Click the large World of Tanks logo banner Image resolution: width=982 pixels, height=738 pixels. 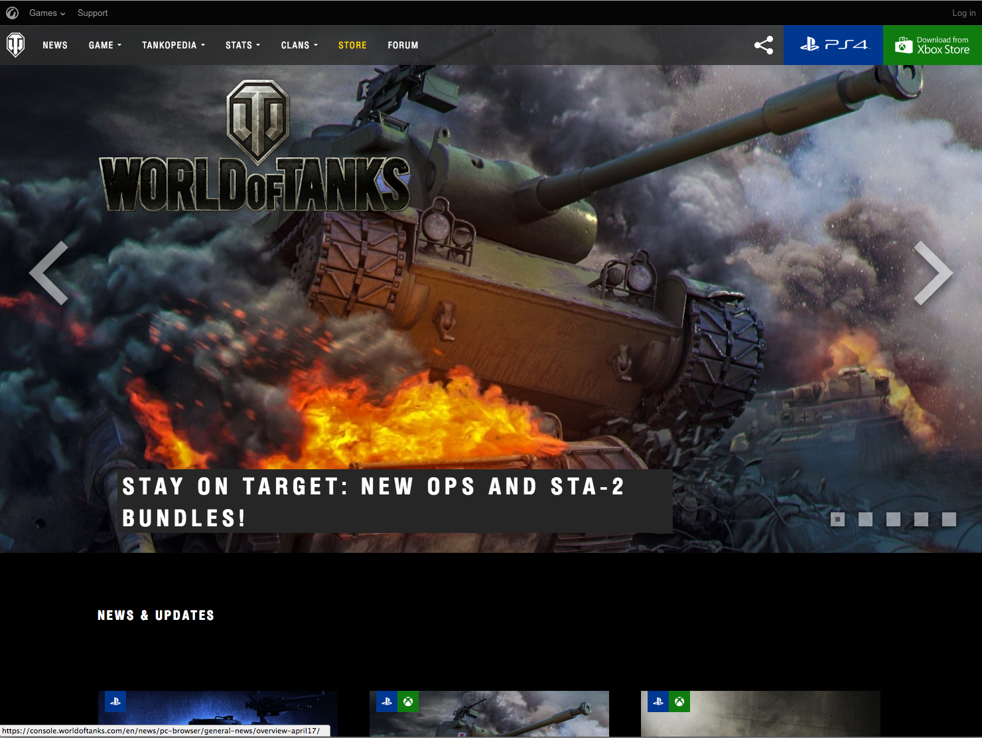coord(255,146)
